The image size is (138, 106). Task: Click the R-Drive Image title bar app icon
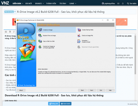18,20
